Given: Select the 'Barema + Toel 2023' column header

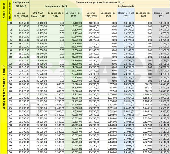Looking at the screenshot, I should click(161, 14).
